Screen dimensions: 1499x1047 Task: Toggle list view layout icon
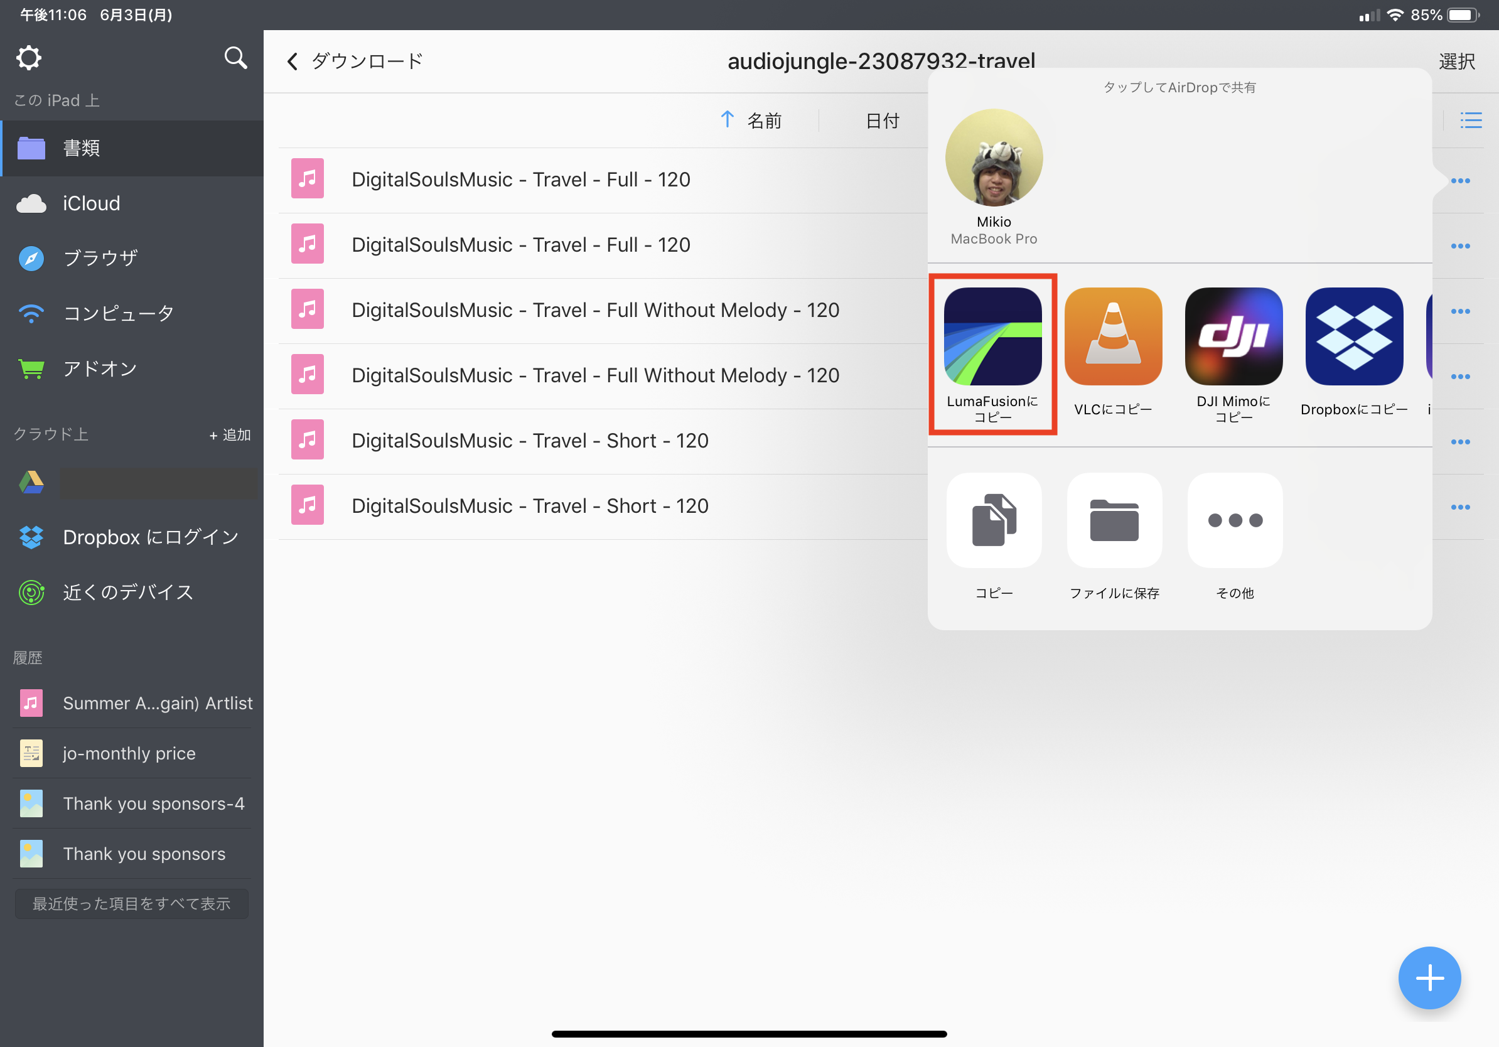[1470, 120]
